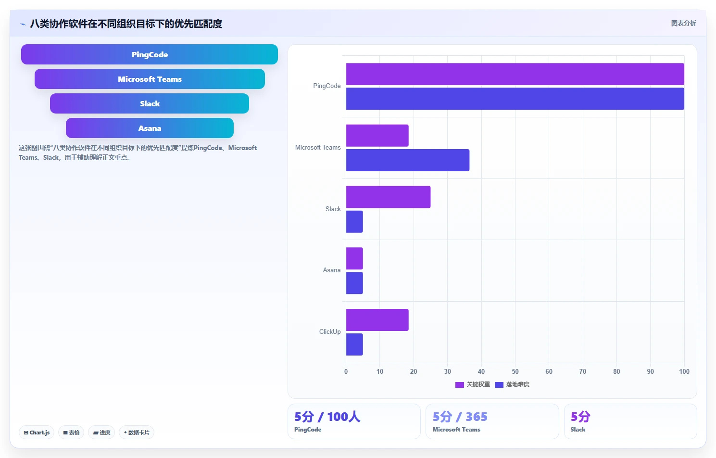This screenshot has height=458, width=716.
Task: Click the Chart.js tag chip
Action: point(37,433)
